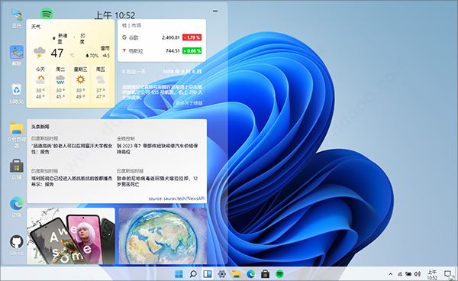This screenshot has width=458, height=281.
Task: Launch Microsoft Edge from desktop icons
Action: [x=17, y=207]
